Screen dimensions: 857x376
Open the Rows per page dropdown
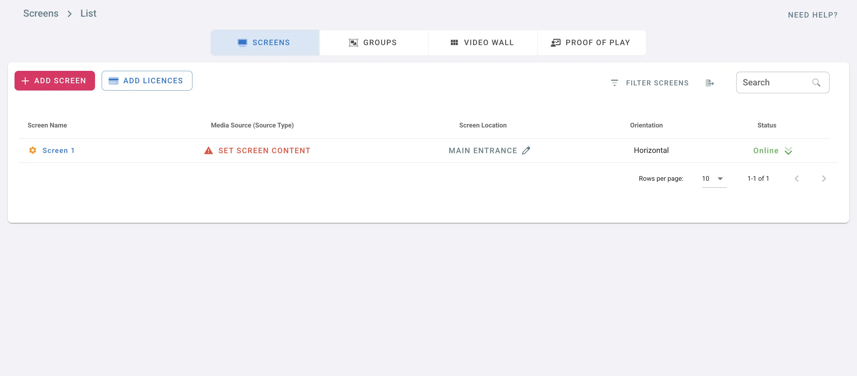714,179
